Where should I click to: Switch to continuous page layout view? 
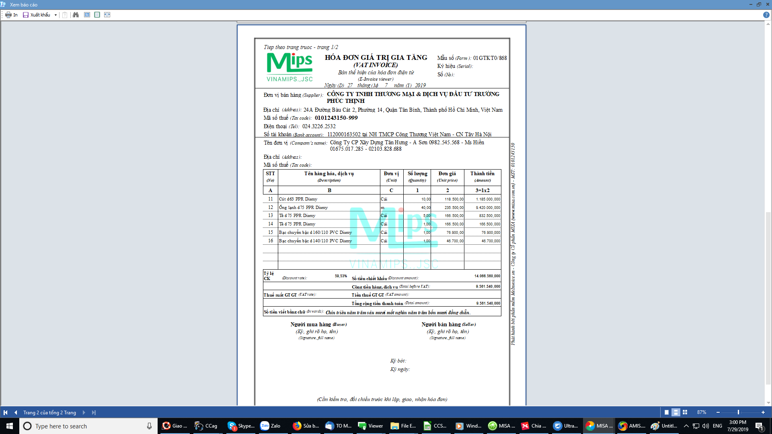(x=676, y=412)
